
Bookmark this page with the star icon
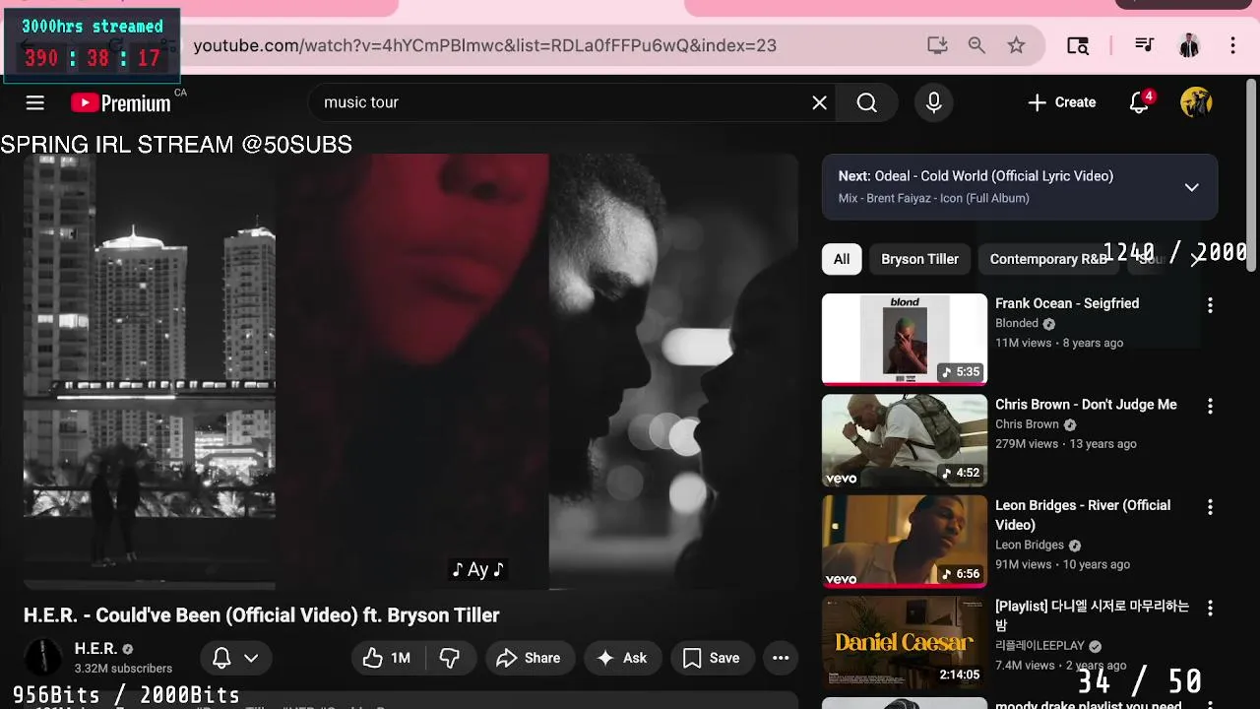[1017, 45]
